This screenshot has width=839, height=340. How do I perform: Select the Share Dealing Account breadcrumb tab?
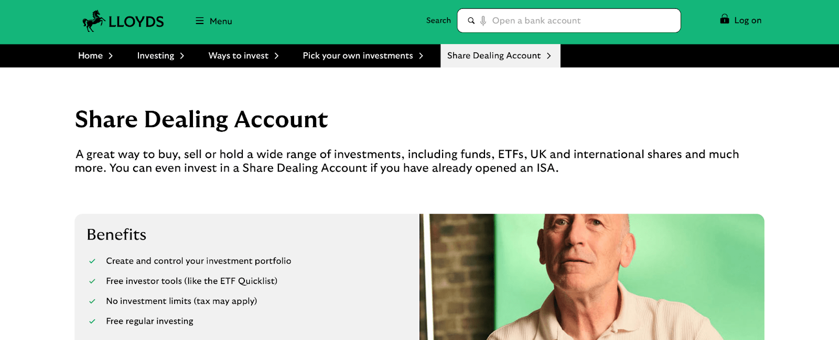point(494,56)
